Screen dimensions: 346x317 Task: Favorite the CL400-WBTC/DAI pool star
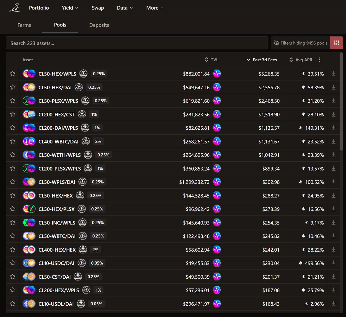13,141
